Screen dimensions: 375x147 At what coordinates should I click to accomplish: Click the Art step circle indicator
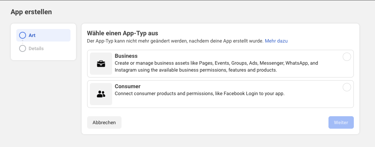click(x=23, y=35)
